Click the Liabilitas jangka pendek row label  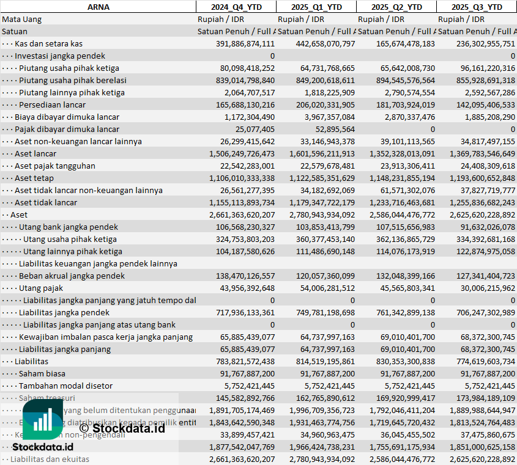point(64,312)
